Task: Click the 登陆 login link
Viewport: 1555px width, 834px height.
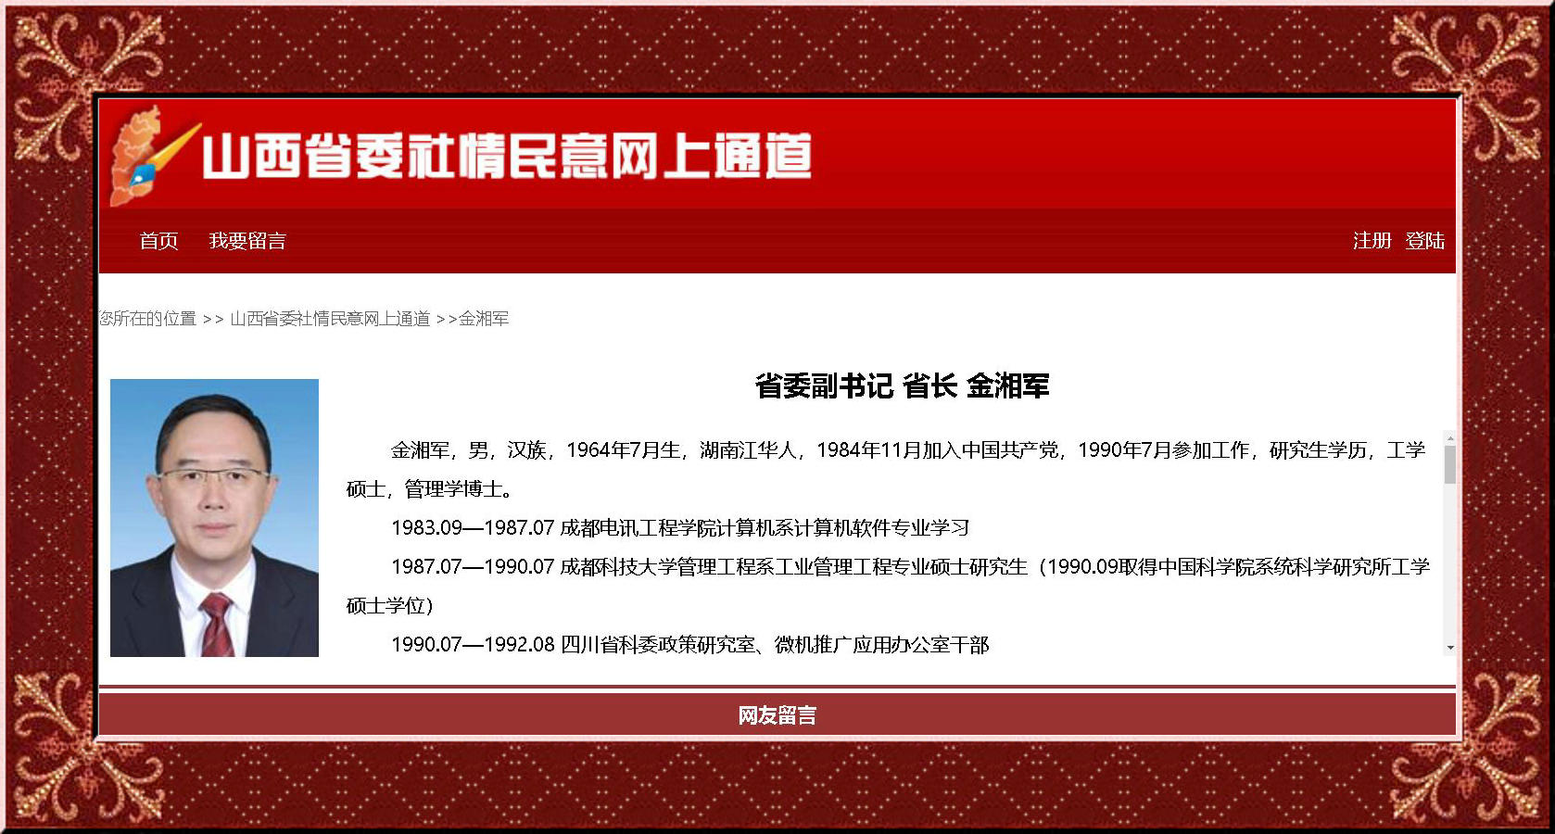Action: (1424, 241)
